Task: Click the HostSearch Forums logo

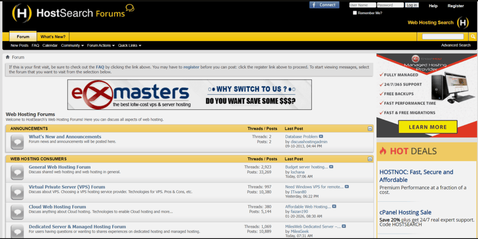Action: [x=73, y=13]
